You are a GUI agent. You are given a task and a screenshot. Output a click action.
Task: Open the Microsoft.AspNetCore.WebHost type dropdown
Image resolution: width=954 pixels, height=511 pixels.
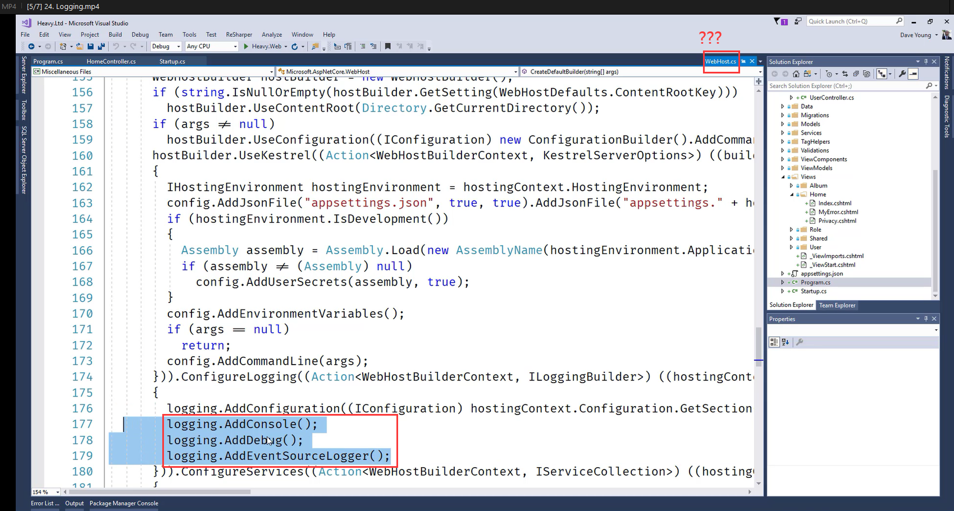[x=398, y=71]
